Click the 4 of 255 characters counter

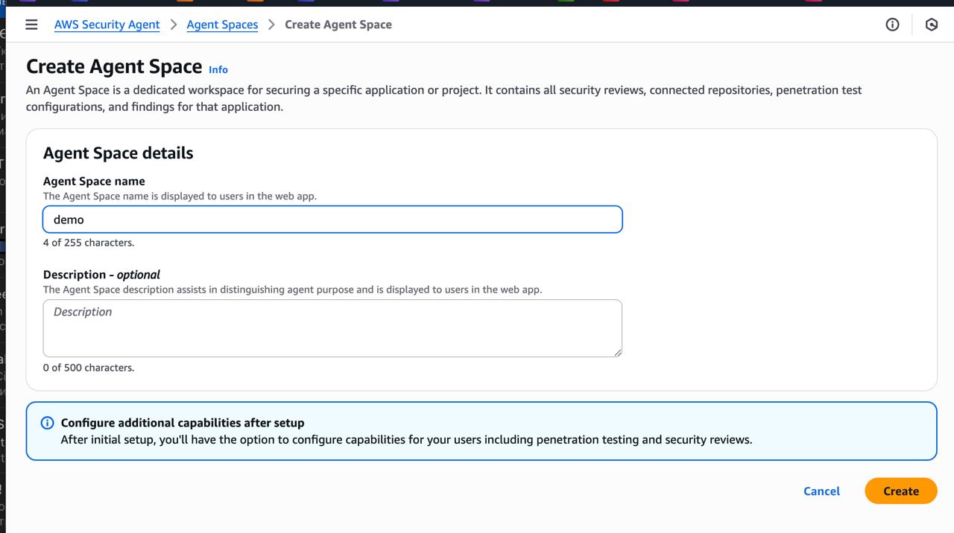89,243
